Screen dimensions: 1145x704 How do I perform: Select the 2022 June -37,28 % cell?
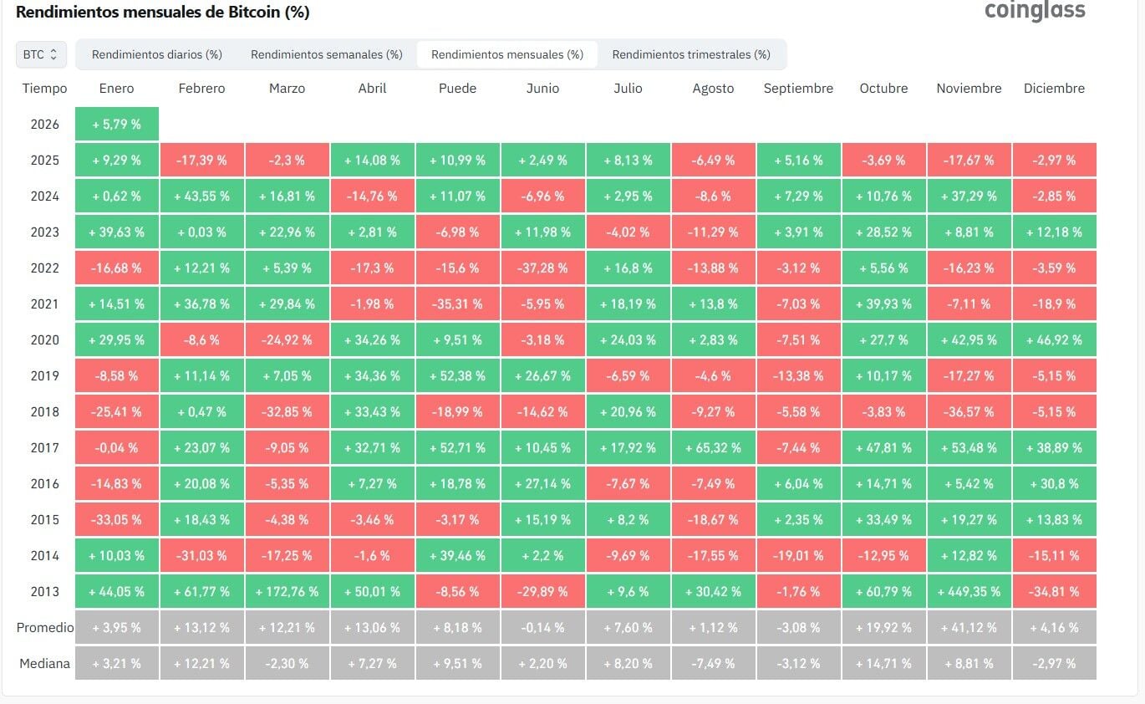[x=543, y=268]
